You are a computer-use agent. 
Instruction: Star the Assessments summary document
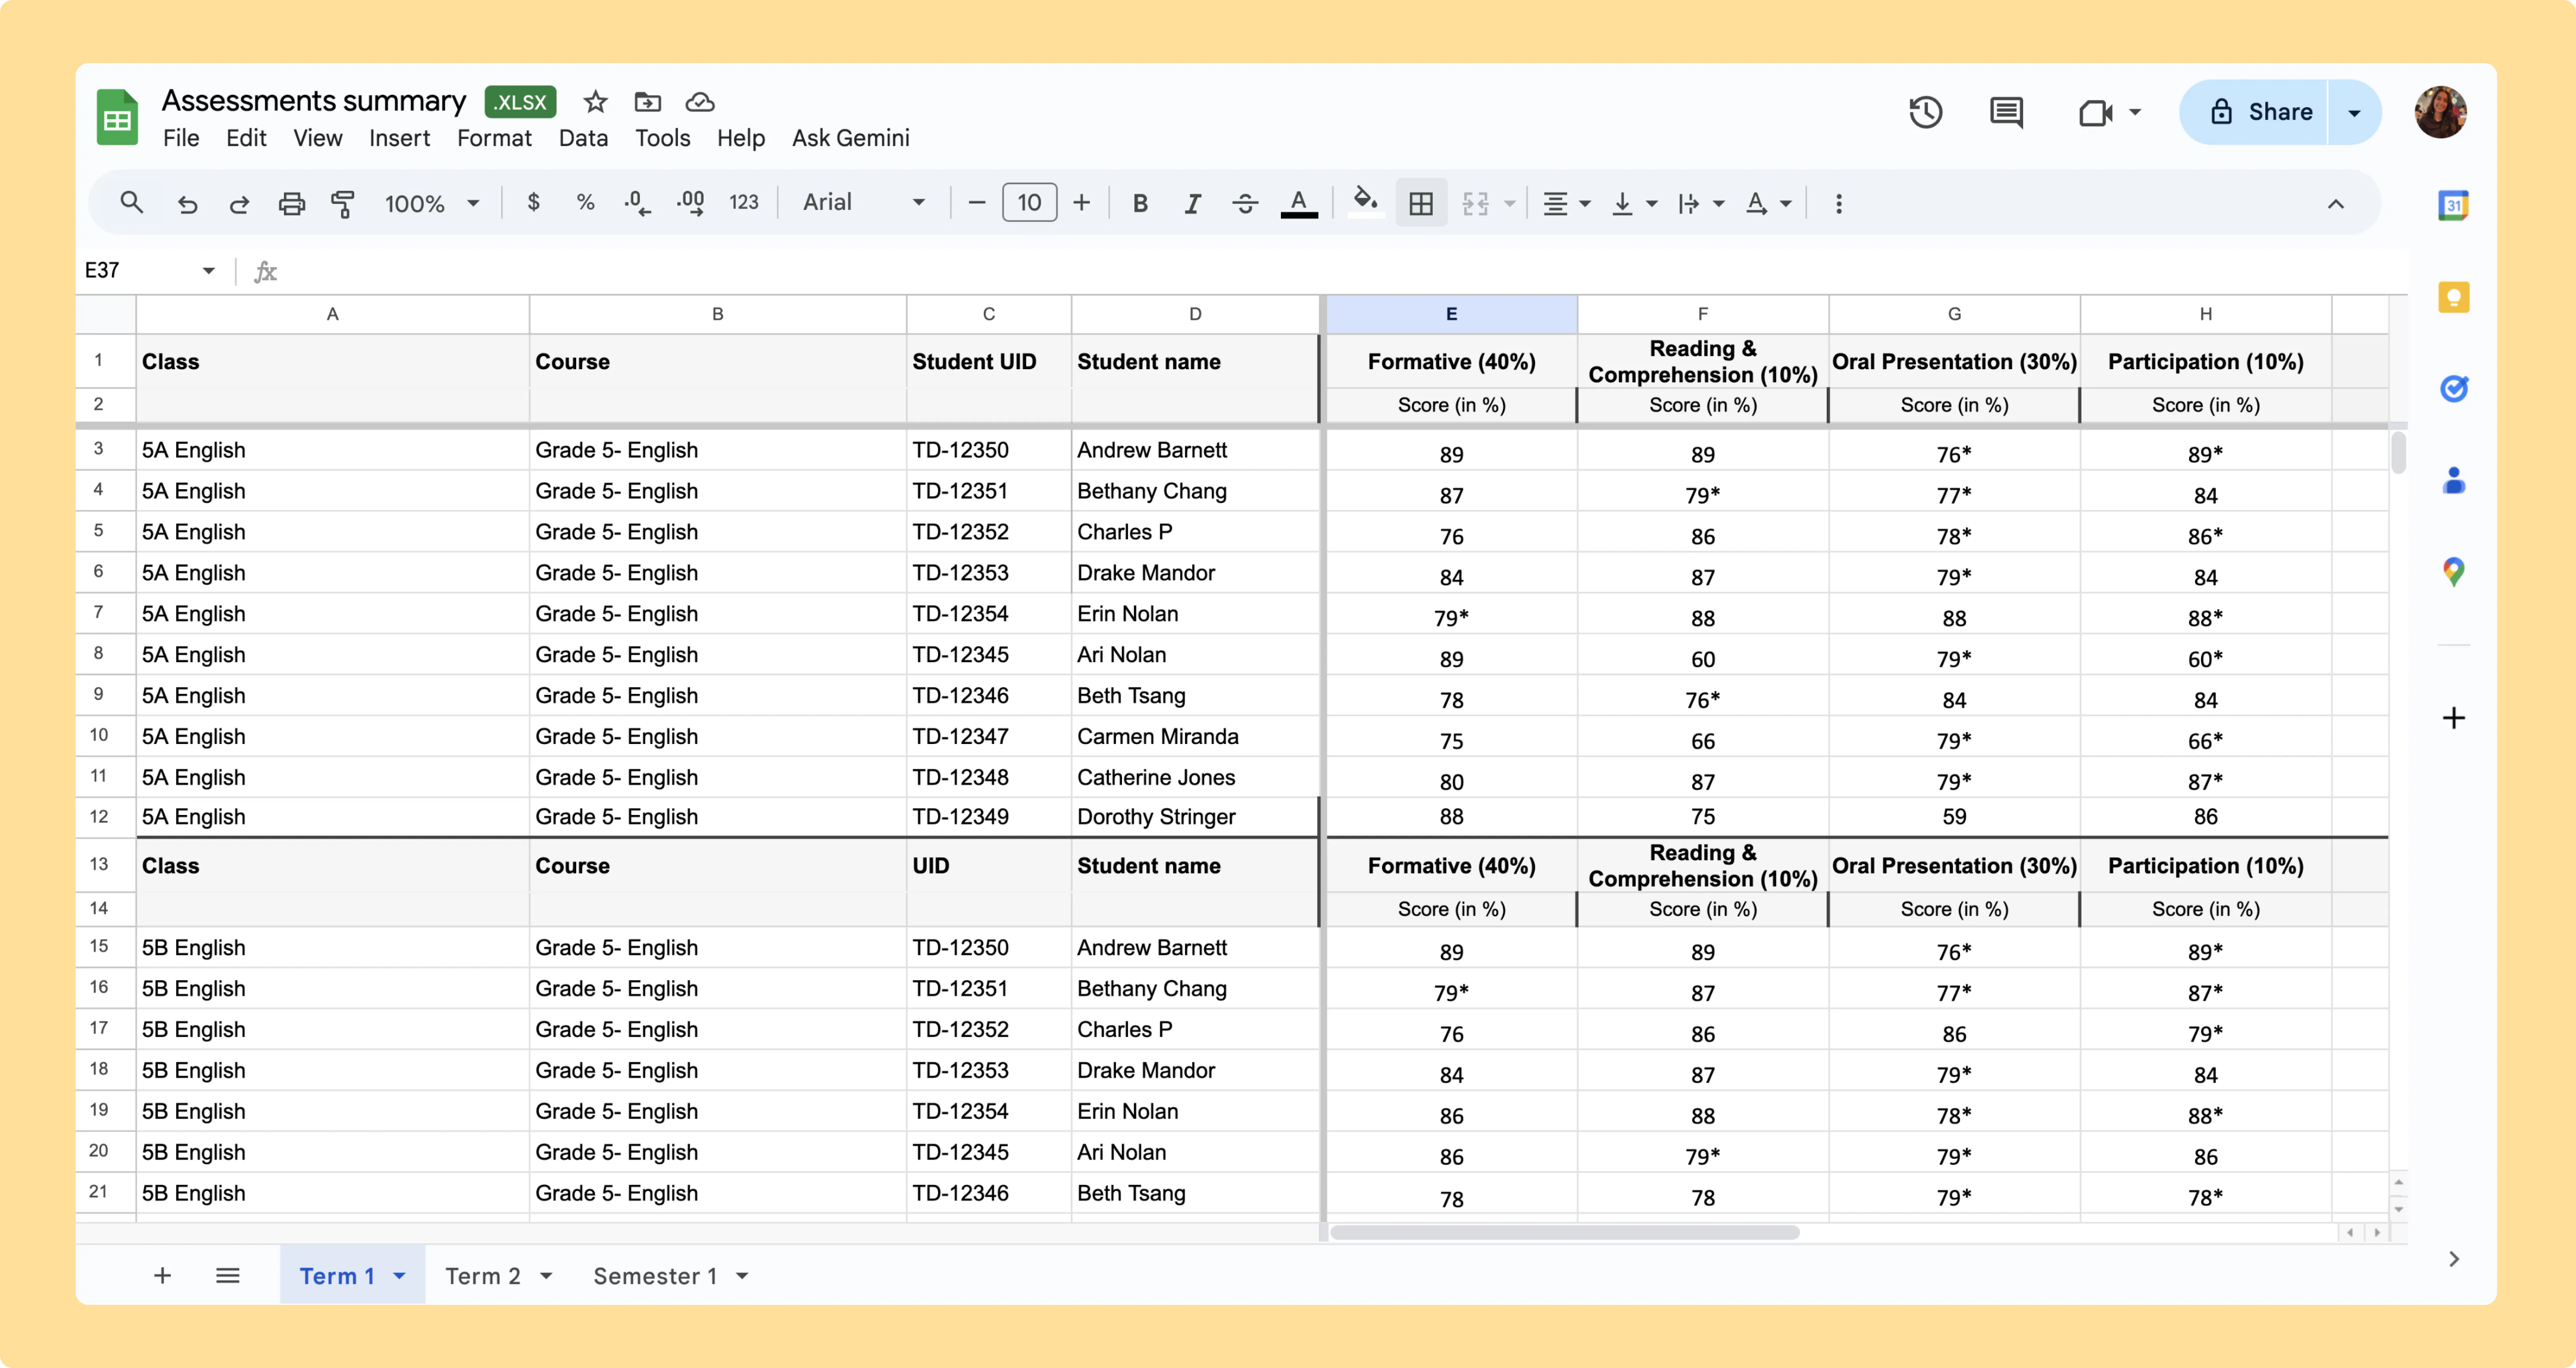[x=596, y=102]
